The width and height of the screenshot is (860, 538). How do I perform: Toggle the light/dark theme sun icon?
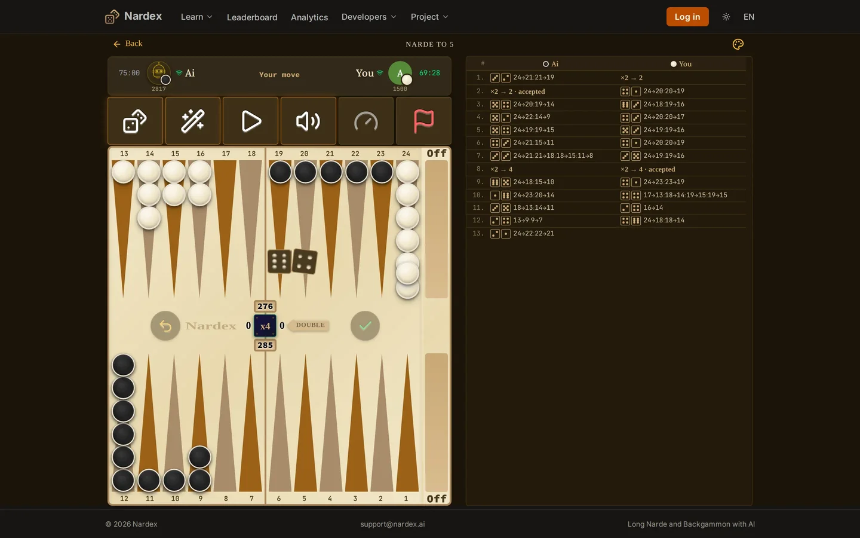pos(726,17)
